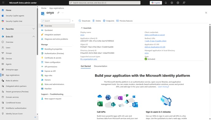Collapse the Favorites group
Viewport: 211px width, 120px height.
(33, 29)
